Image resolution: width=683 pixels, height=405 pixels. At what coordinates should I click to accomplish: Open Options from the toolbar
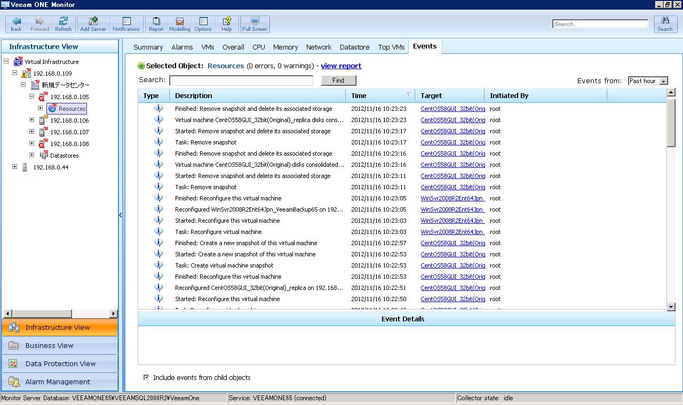click(x=203, y=24)
